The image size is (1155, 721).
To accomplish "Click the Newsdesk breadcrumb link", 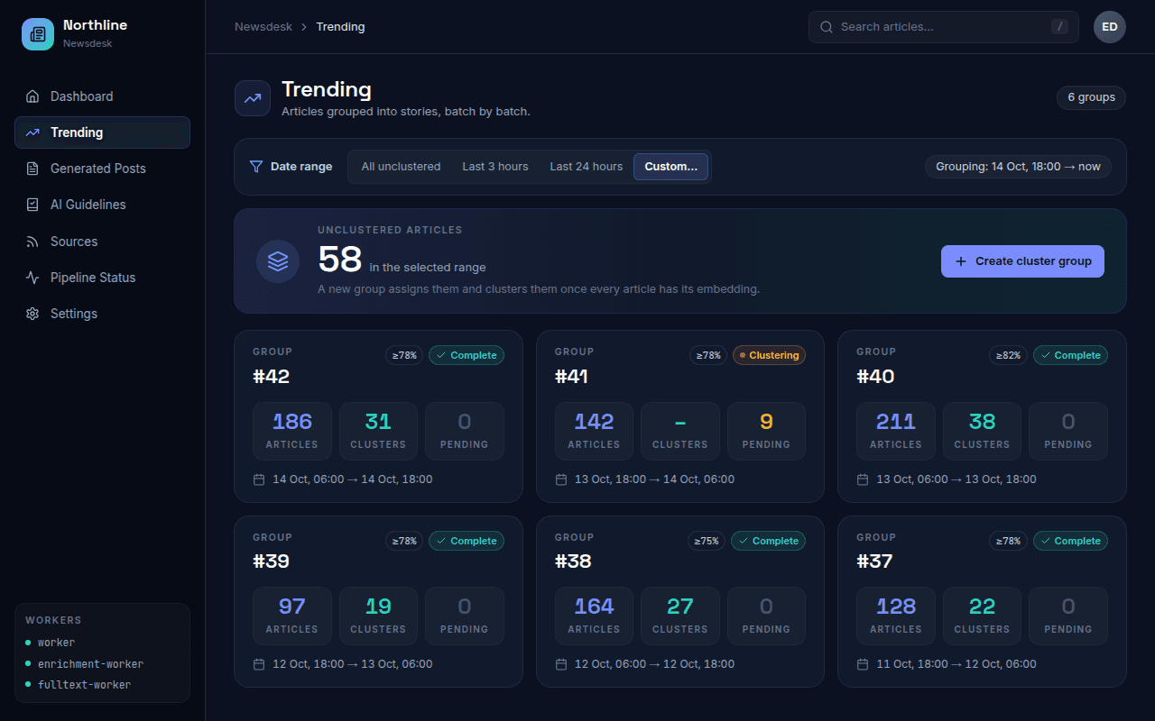I will coord(263,27).
